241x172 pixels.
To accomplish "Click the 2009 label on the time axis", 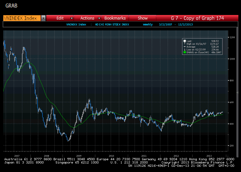I will point(79,156).
